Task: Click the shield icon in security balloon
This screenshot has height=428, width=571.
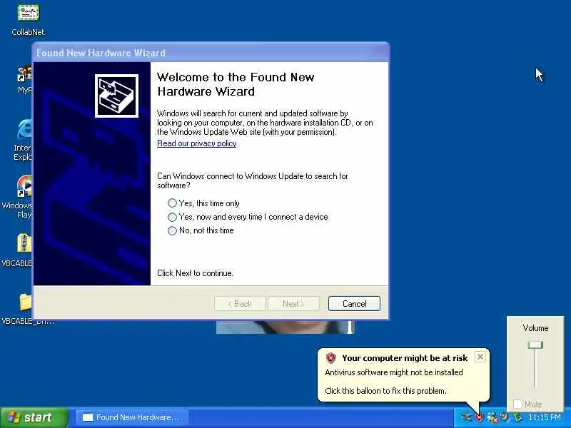Action: (x=330, y=358)
